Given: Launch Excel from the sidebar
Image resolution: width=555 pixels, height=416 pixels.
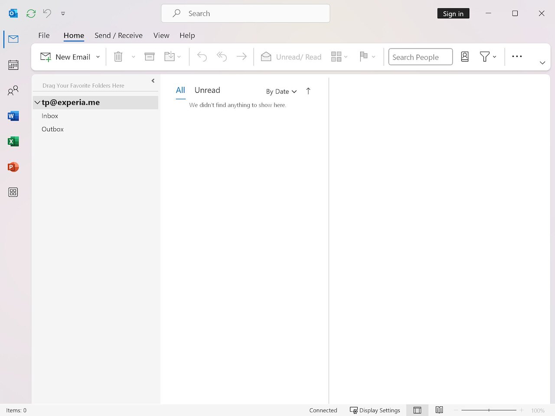Looking at the screenshot, I should coord(13,141).
